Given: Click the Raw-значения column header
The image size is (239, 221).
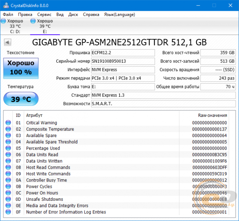Looking at the screenshot, I should coord(212,115).
